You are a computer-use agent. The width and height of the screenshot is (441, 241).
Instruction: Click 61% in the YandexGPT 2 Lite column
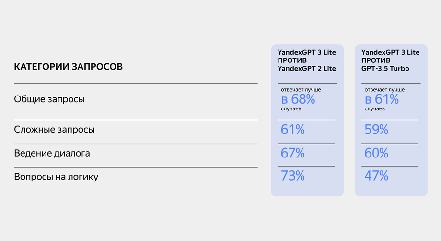293,130
